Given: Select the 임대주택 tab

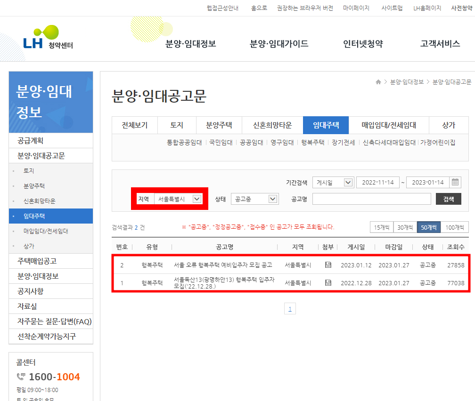Looking at the screenshot, I should pyautogui.click(x=326, y=125).
